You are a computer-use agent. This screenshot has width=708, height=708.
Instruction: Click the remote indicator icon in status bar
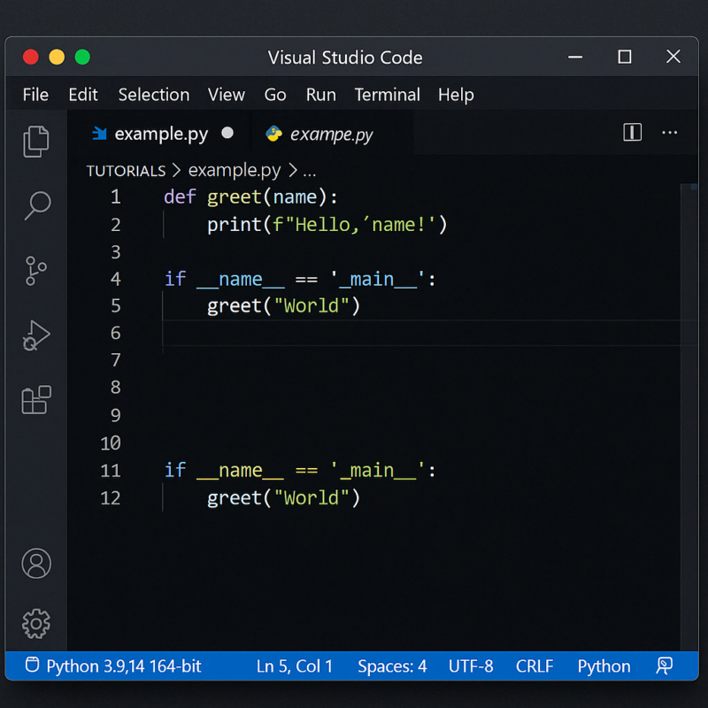click(665, 666)
